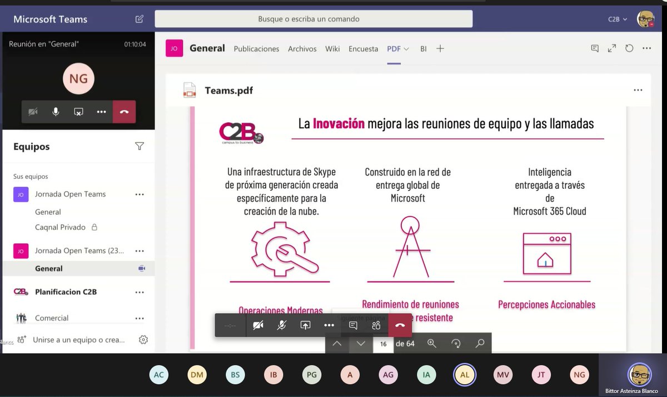Click the NG participant avatar in meeting preview
667x397 pixels.
click(x=78, y=78)
